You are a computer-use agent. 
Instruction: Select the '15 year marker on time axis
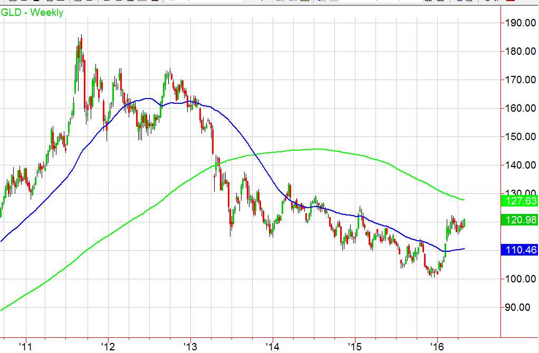tap(354, 346)
